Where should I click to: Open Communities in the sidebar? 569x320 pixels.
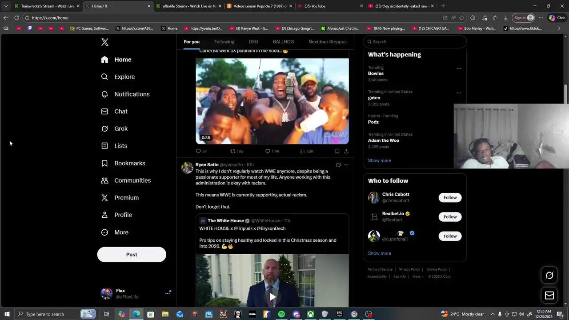point(126,180)
